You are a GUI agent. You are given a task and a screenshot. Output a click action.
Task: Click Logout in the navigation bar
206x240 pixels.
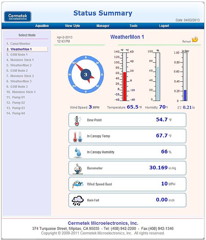(x=164, y=26)
